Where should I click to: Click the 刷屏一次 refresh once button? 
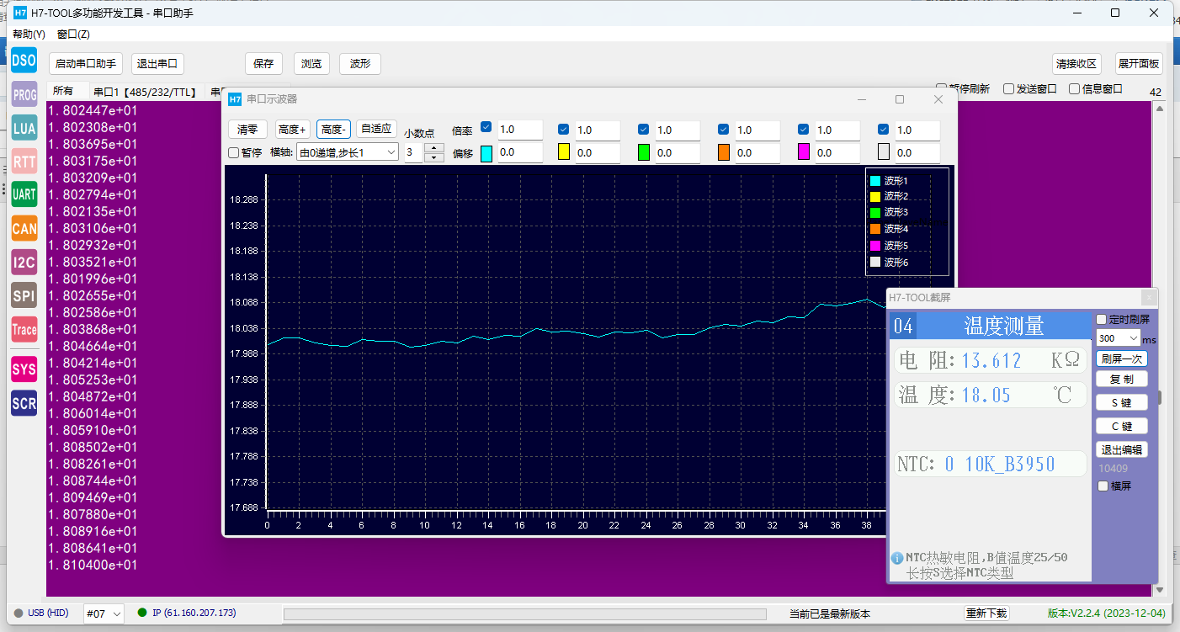(1122, 358)
